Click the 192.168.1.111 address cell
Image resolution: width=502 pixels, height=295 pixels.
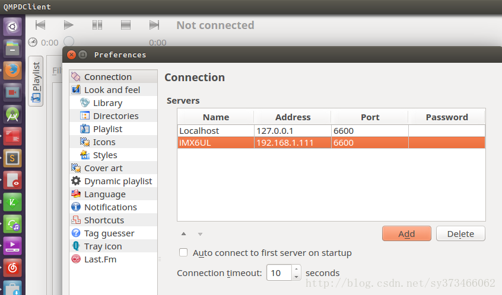(293, 143)
